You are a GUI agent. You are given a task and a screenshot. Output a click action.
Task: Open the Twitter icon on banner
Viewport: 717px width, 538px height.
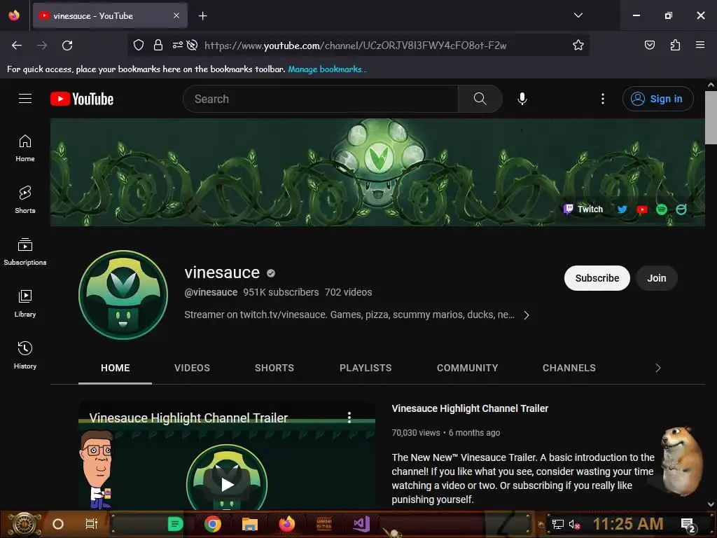pyautogui.click(x=622, y=209)
